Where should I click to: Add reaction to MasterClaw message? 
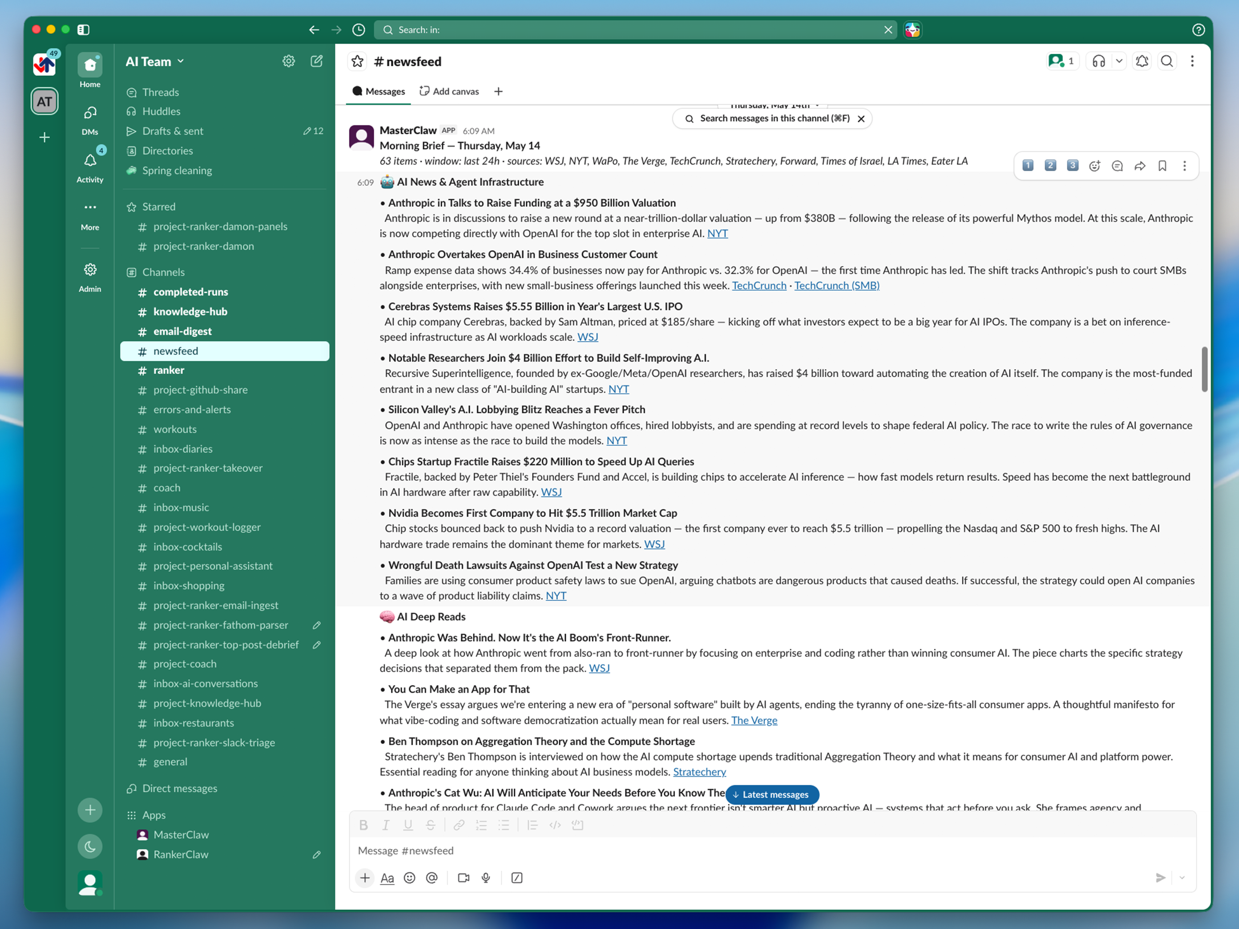pos(1094,166)
